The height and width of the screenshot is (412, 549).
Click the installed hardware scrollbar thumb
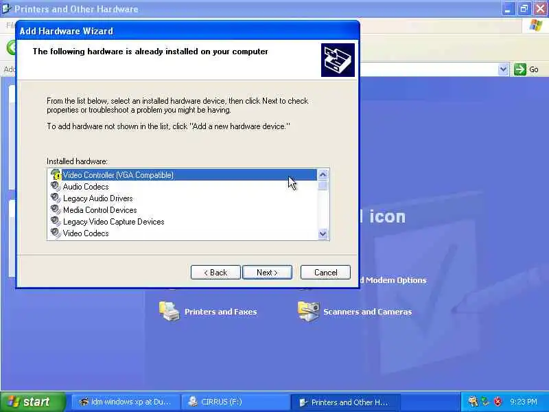coord(323,185)
